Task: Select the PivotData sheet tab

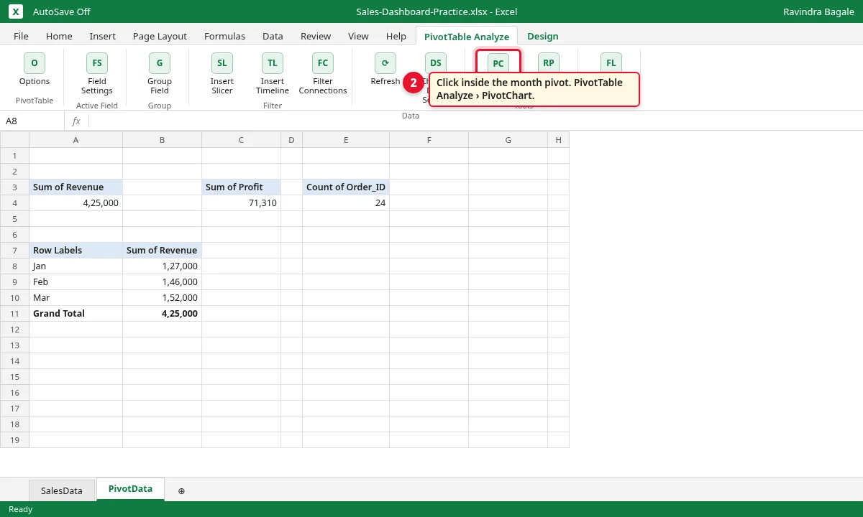Action: [x=130, y=489]
